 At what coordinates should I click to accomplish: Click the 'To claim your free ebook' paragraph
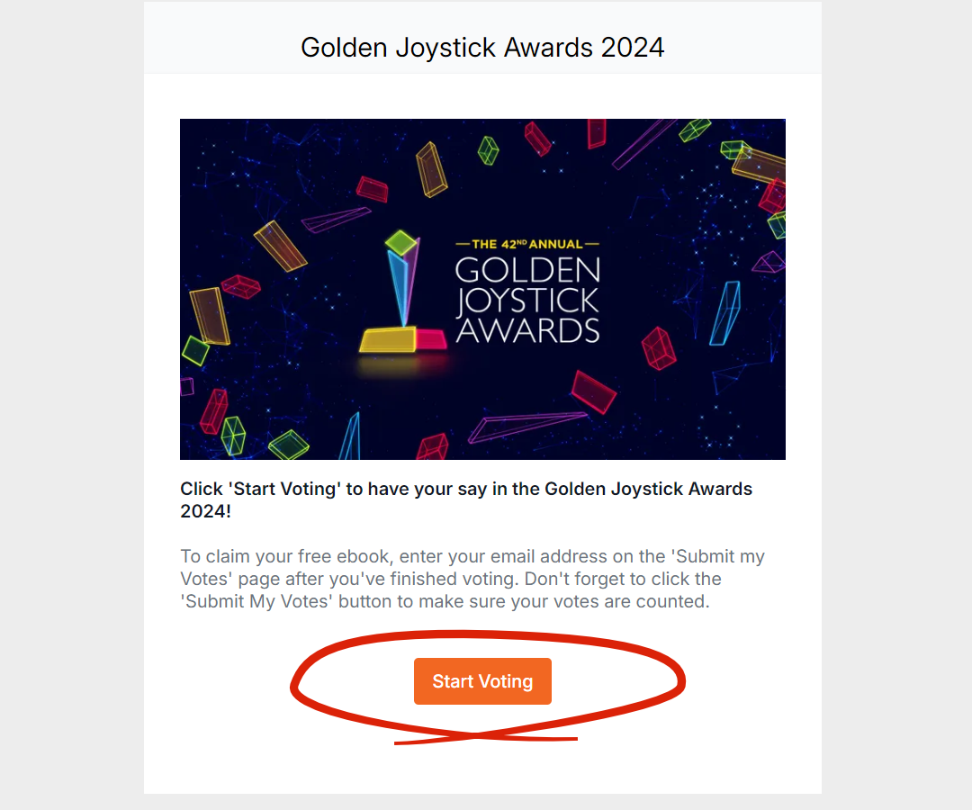click(472, 579)
